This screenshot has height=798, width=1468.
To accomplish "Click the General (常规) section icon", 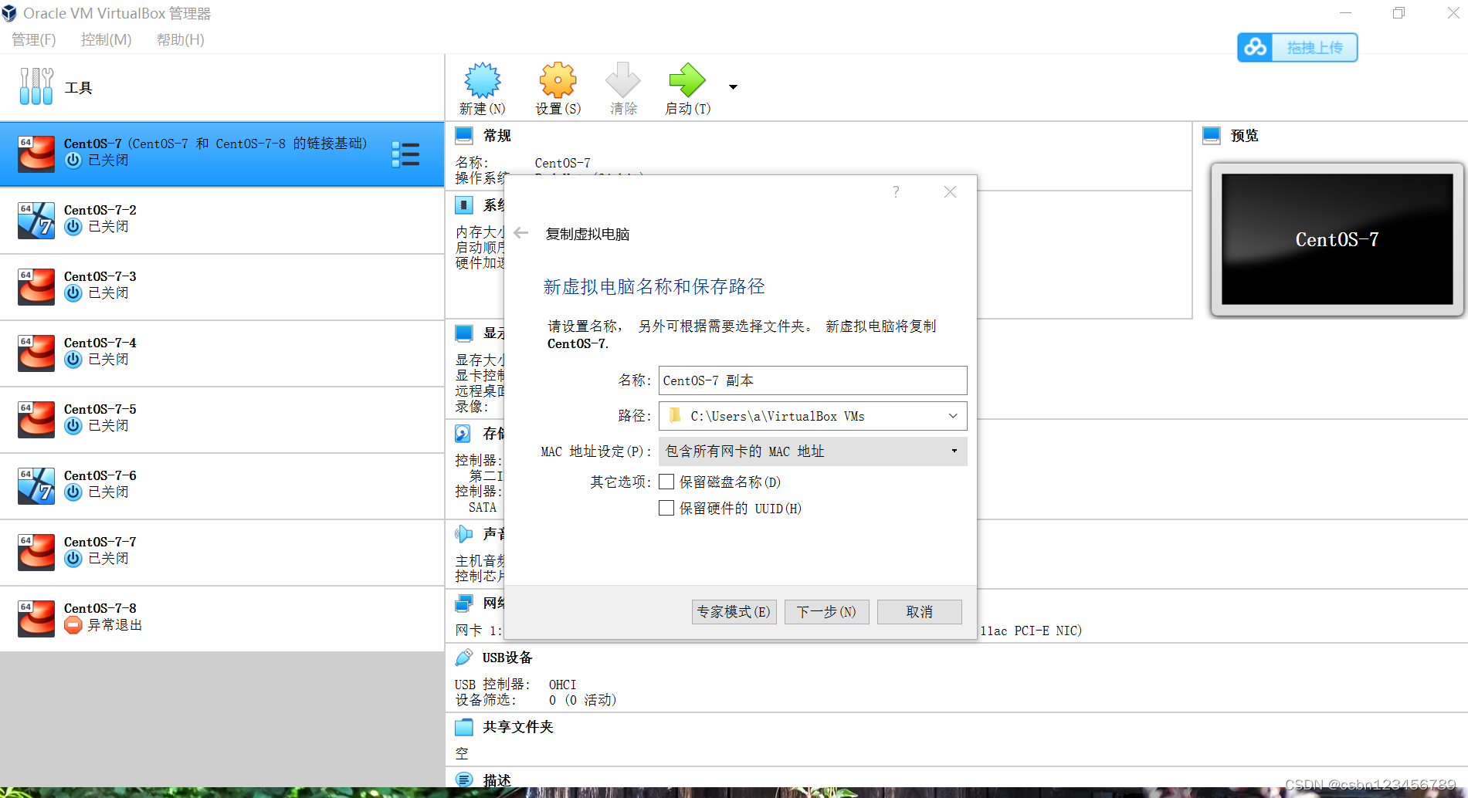I will tap(464, 136).
